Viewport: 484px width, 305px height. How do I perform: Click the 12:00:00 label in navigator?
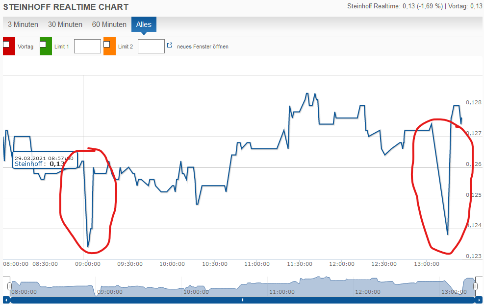[x=368, y=292]
